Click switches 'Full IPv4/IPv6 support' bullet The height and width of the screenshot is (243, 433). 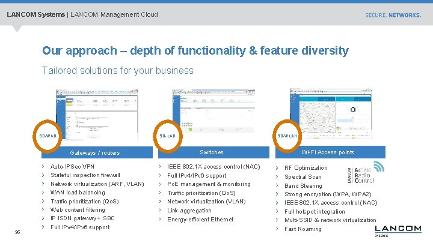point(197,175)
